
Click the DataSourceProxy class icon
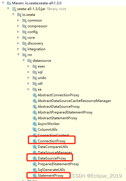pos(35,158)
